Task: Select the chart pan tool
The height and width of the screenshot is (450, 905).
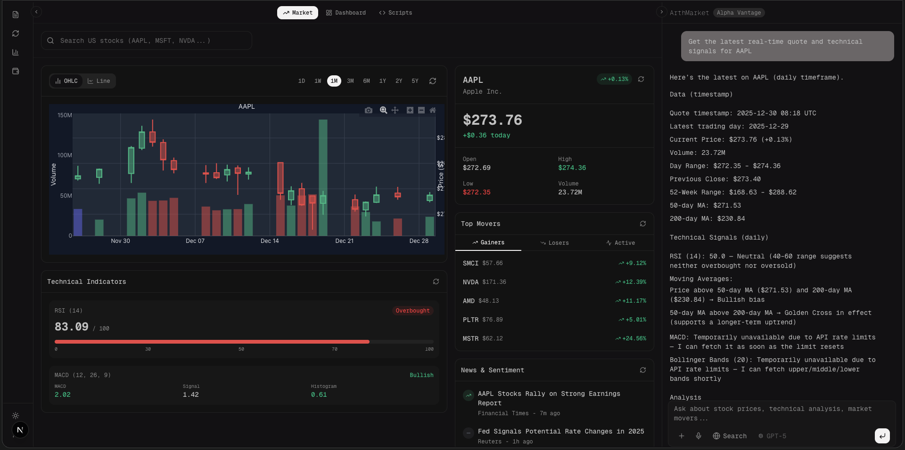Action: (x=395, y=110)
